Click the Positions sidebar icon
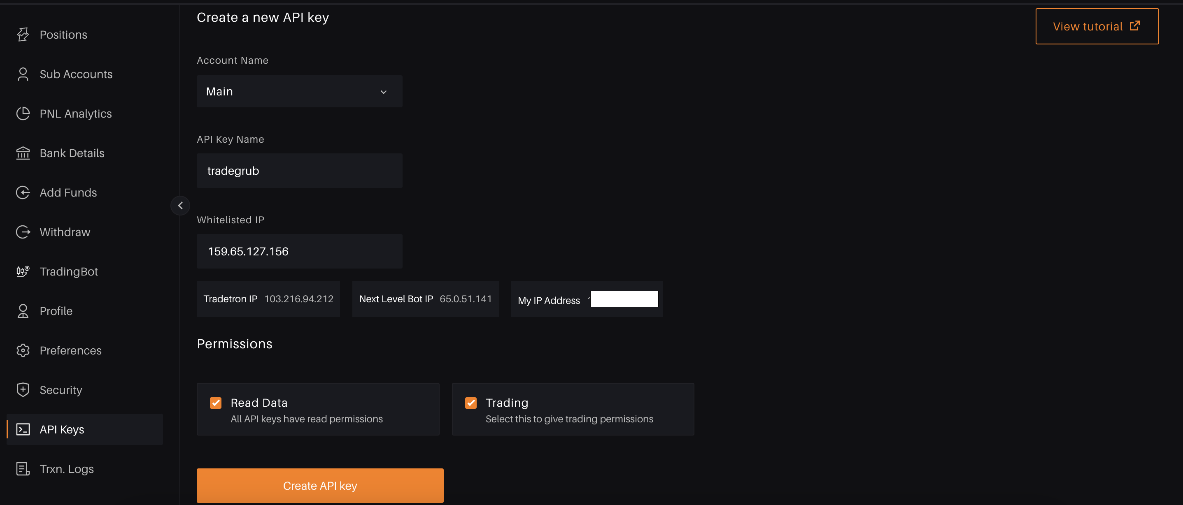 23,35
